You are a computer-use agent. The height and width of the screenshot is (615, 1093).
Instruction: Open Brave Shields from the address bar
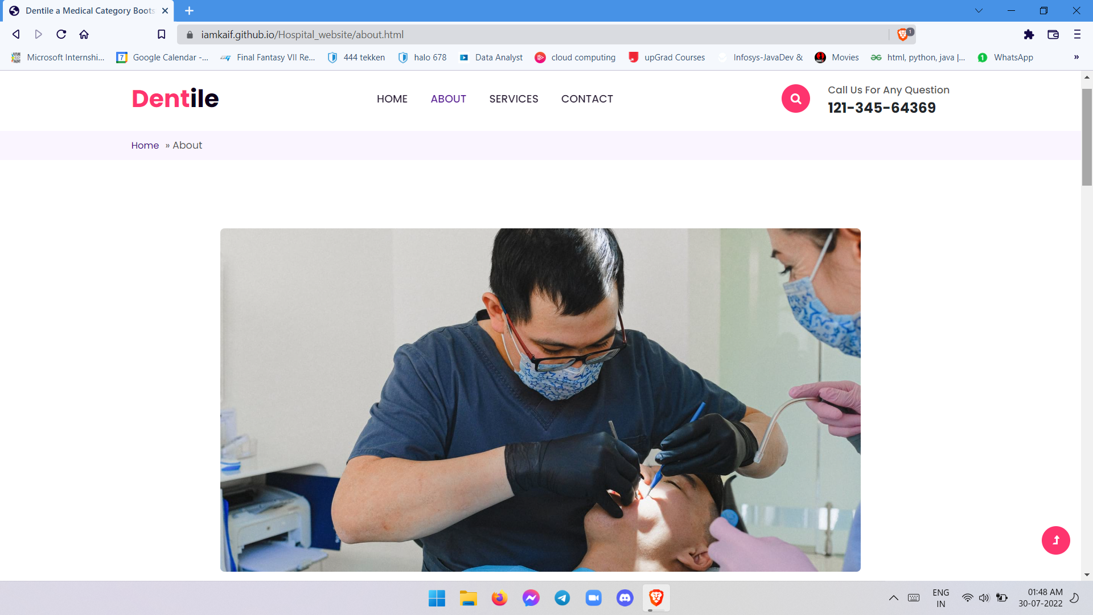[903, 34]
